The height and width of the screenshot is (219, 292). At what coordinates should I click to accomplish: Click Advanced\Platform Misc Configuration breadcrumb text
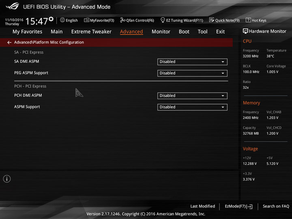point(49,42)
